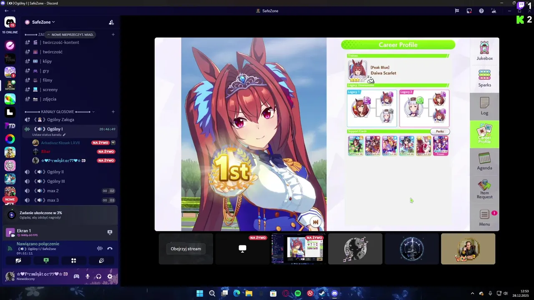Toggle screen share off button
The image size is (534, 300).
click(46, 260)
